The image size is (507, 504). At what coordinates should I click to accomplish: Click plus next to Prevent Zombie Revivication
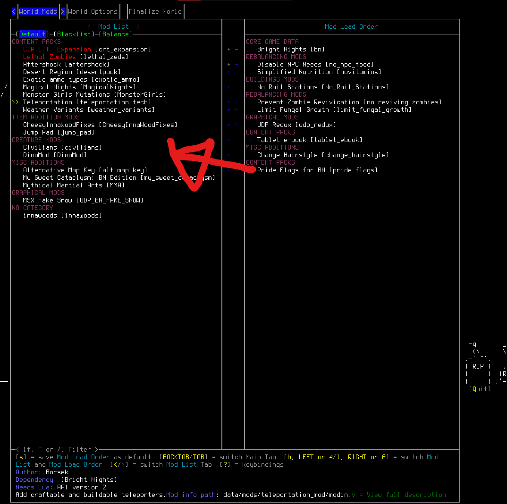(228, 102)
